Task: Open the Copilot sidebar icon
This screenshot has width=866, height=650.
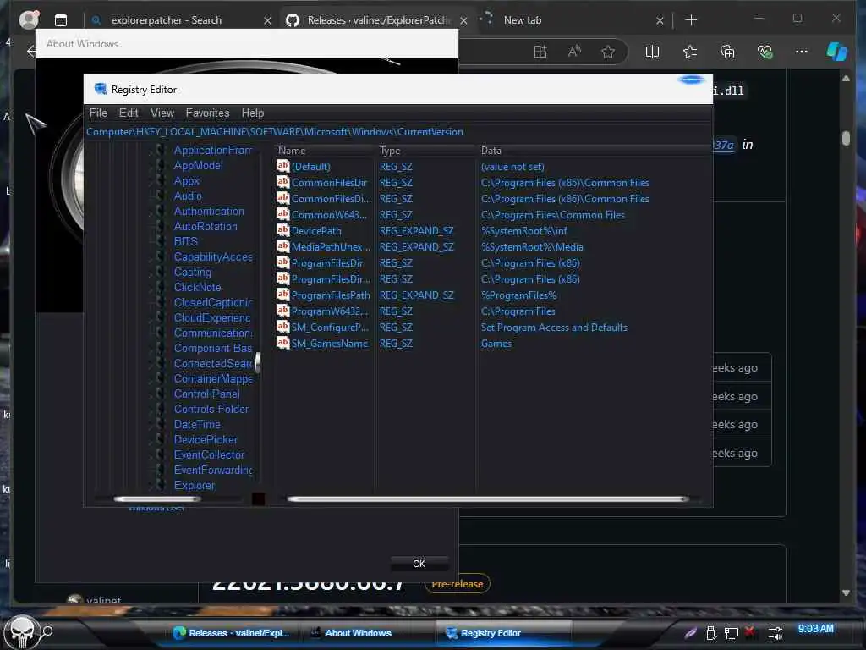Action: point(837,52)
